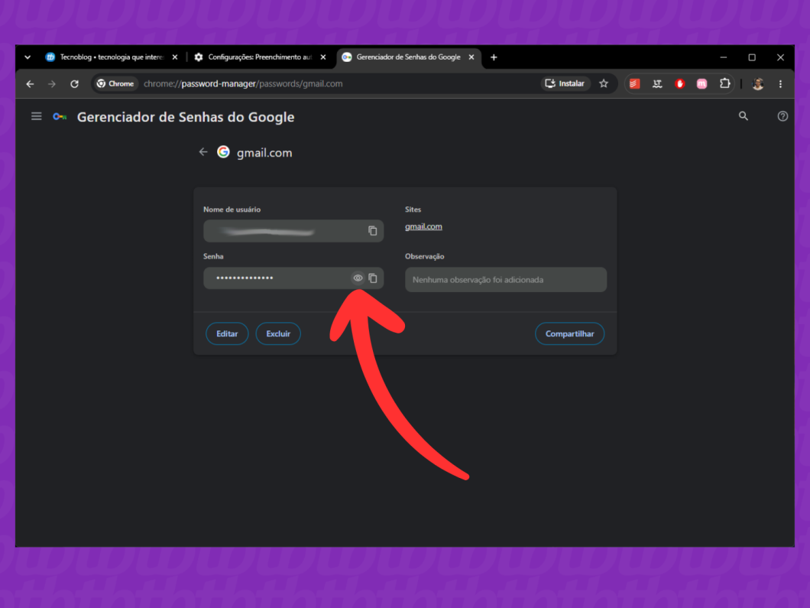Maximize the Chrome window
Image resolution: width=810 pixels, height=608 pixels.
coord(752,57)
